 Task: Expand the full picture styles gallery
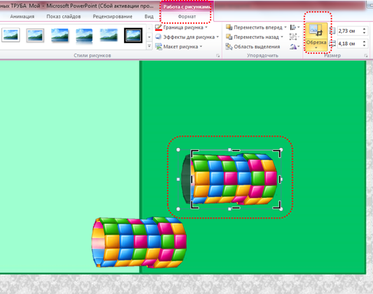click(149, 46)
